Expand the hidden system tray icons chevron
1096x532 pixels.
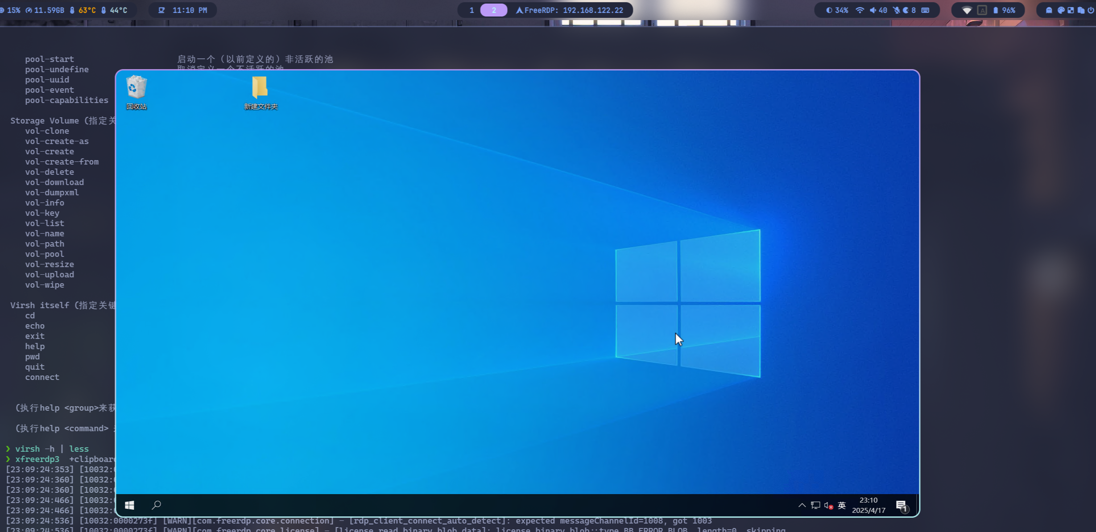pyautogui.click(x=802, y=505)
